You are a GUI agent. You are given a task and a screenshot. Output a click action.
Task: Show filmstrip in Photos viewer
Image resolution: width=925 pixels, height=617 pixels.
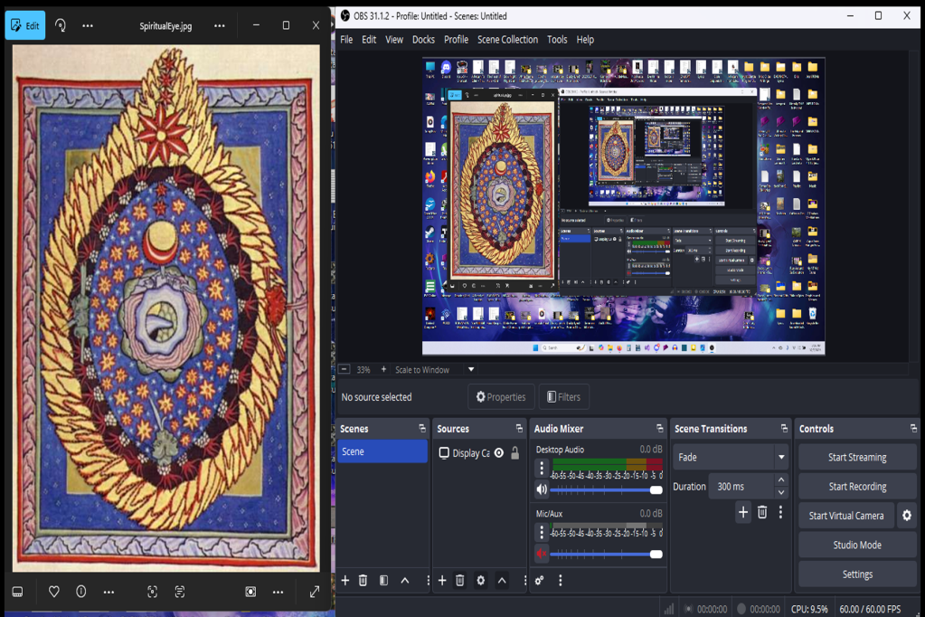click(17, 592)
